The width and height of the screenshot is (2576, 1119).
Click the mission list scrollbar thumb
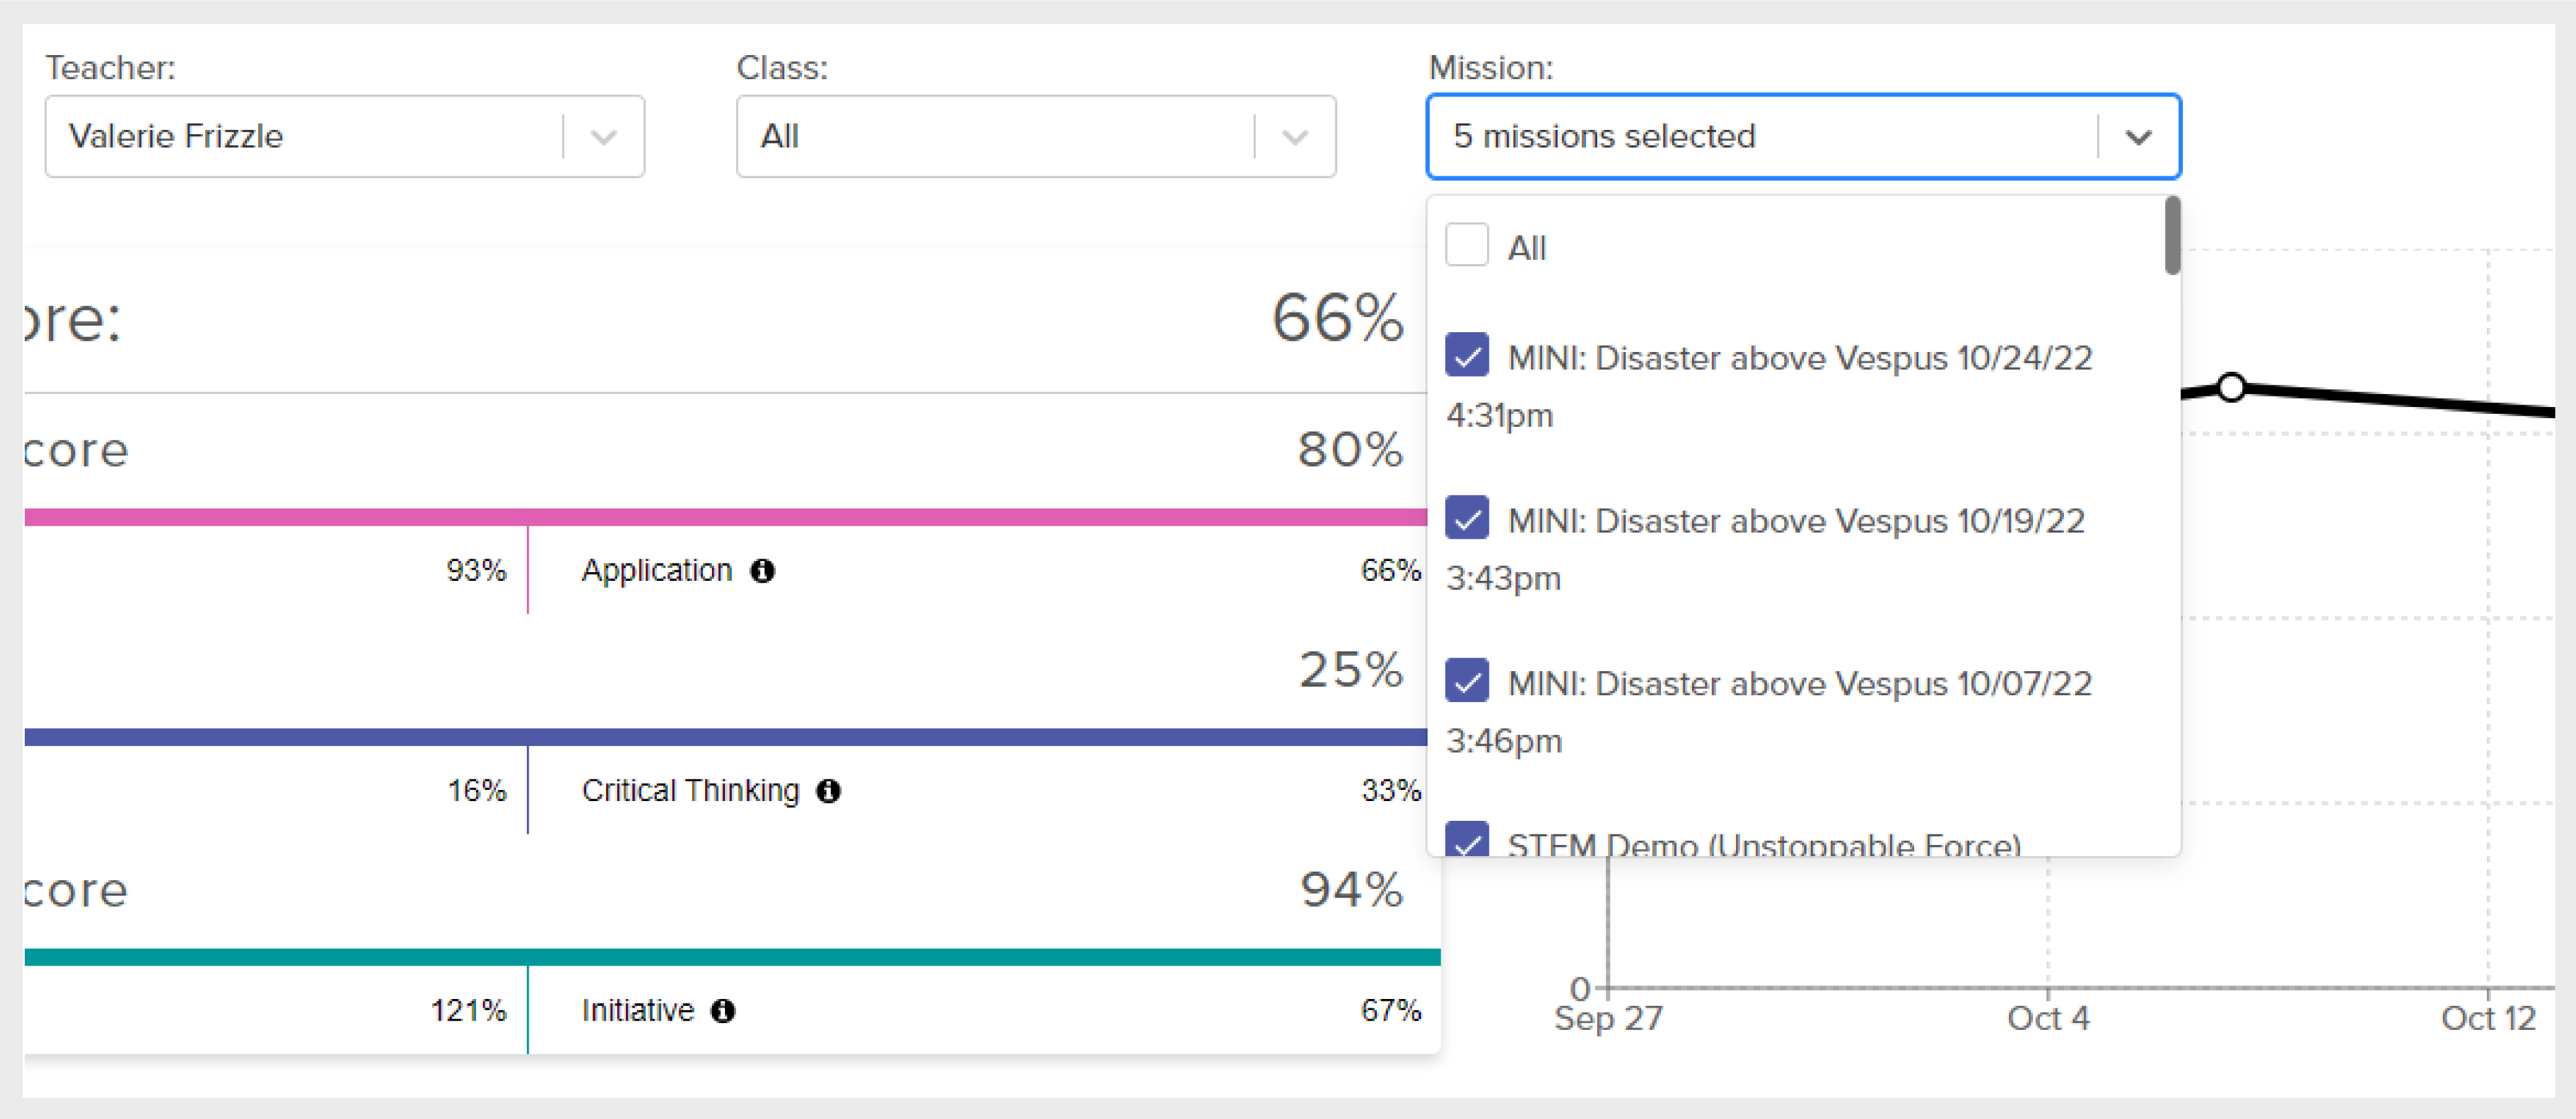point(2172,236)
